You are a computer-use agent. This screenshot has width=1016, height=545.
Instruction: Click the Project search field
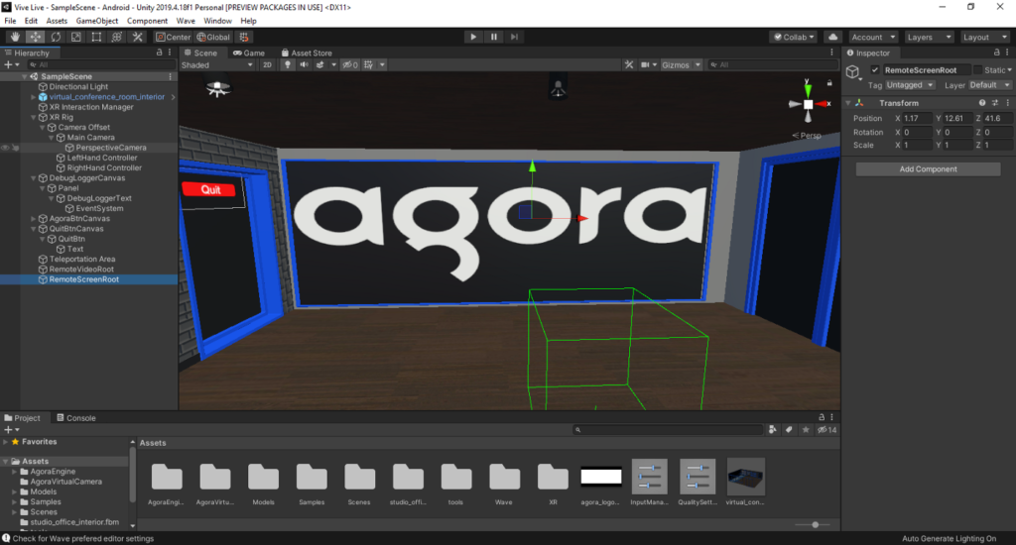coord(668,430)
